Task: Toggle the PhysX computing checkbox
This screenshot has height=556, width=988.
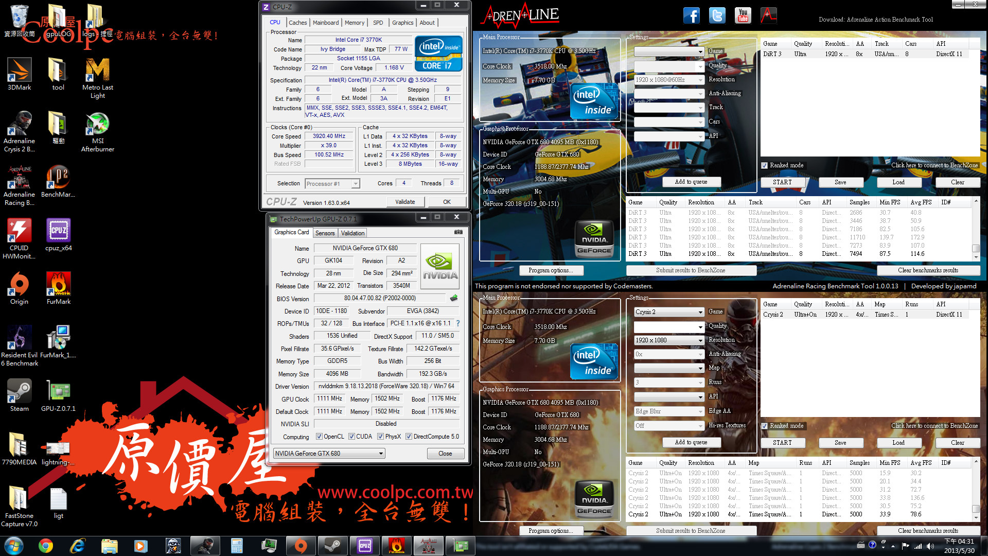Action: 380,437
